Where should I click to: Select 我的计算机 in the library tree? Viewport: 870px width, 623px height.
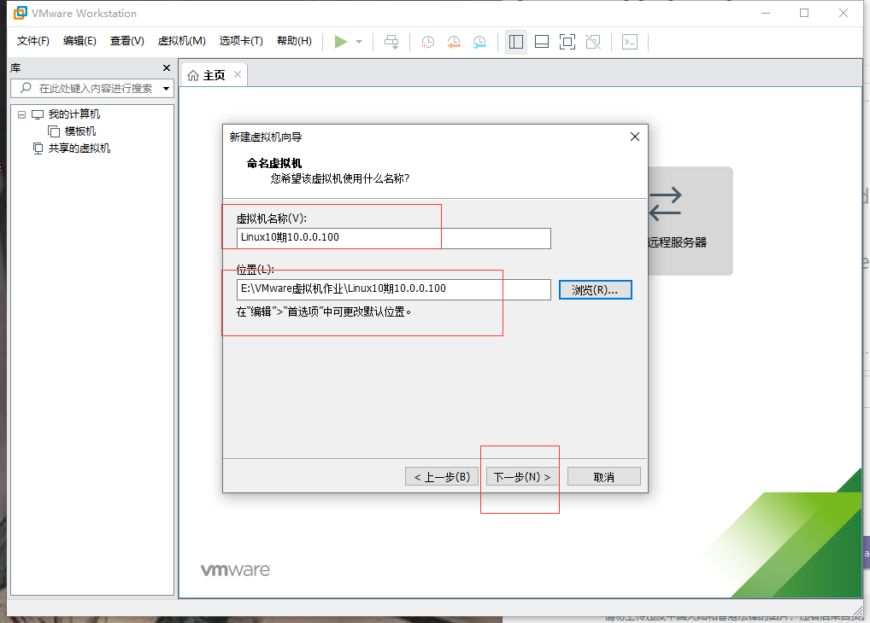[x=73, y=114]
